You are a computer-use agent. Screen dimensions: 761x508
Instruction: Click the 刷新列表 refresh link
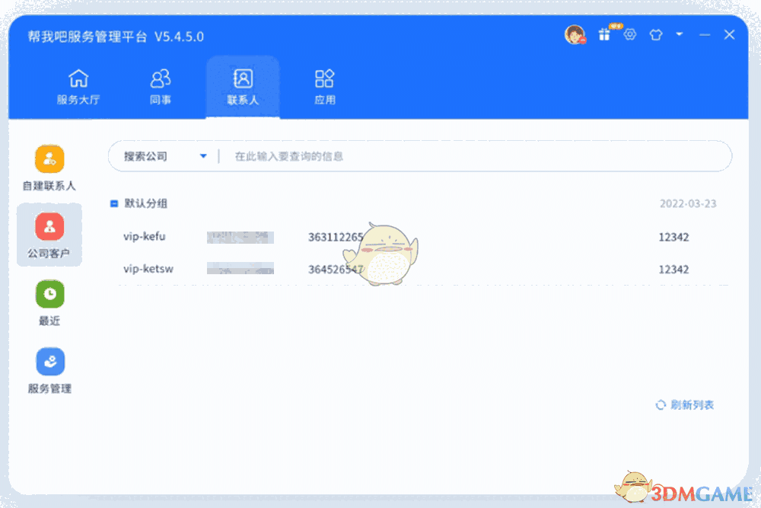(691, 405)
